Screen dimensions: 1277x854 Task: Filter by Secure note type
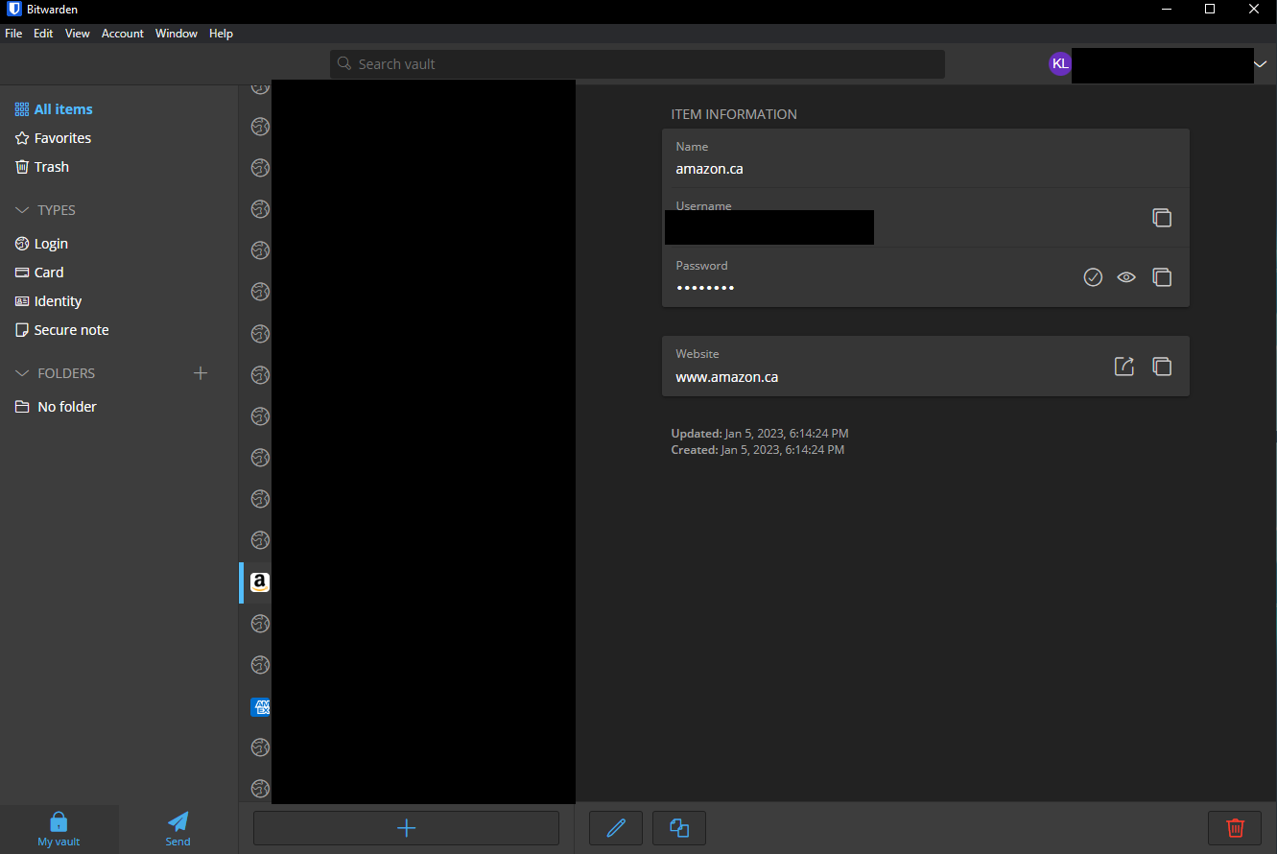(x=61, y=330)
